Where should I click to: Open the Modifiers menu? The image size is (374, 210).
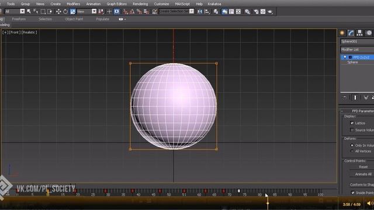pyautogui.click(x=73, y=4)
